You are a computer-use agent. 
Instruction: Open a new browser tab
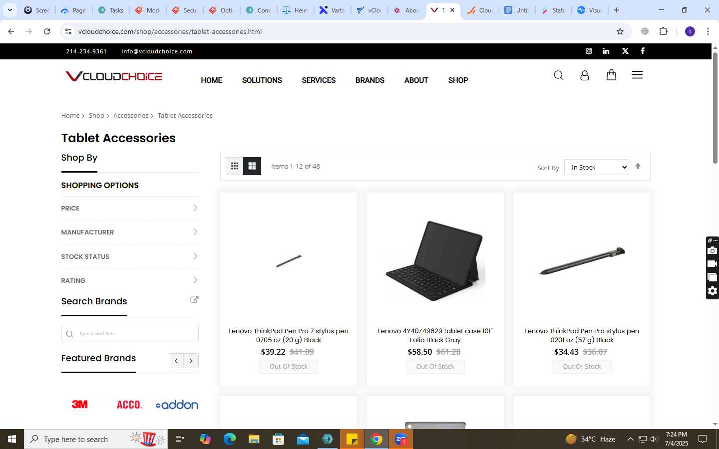point(617,10)
